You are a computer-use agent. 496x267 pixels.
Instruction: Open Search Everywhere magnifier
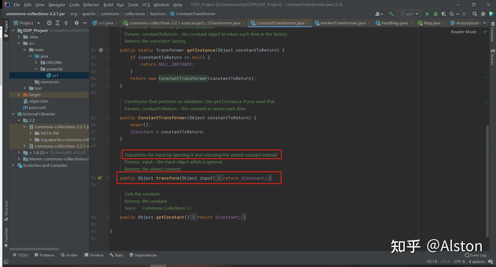tap(475, 14)
